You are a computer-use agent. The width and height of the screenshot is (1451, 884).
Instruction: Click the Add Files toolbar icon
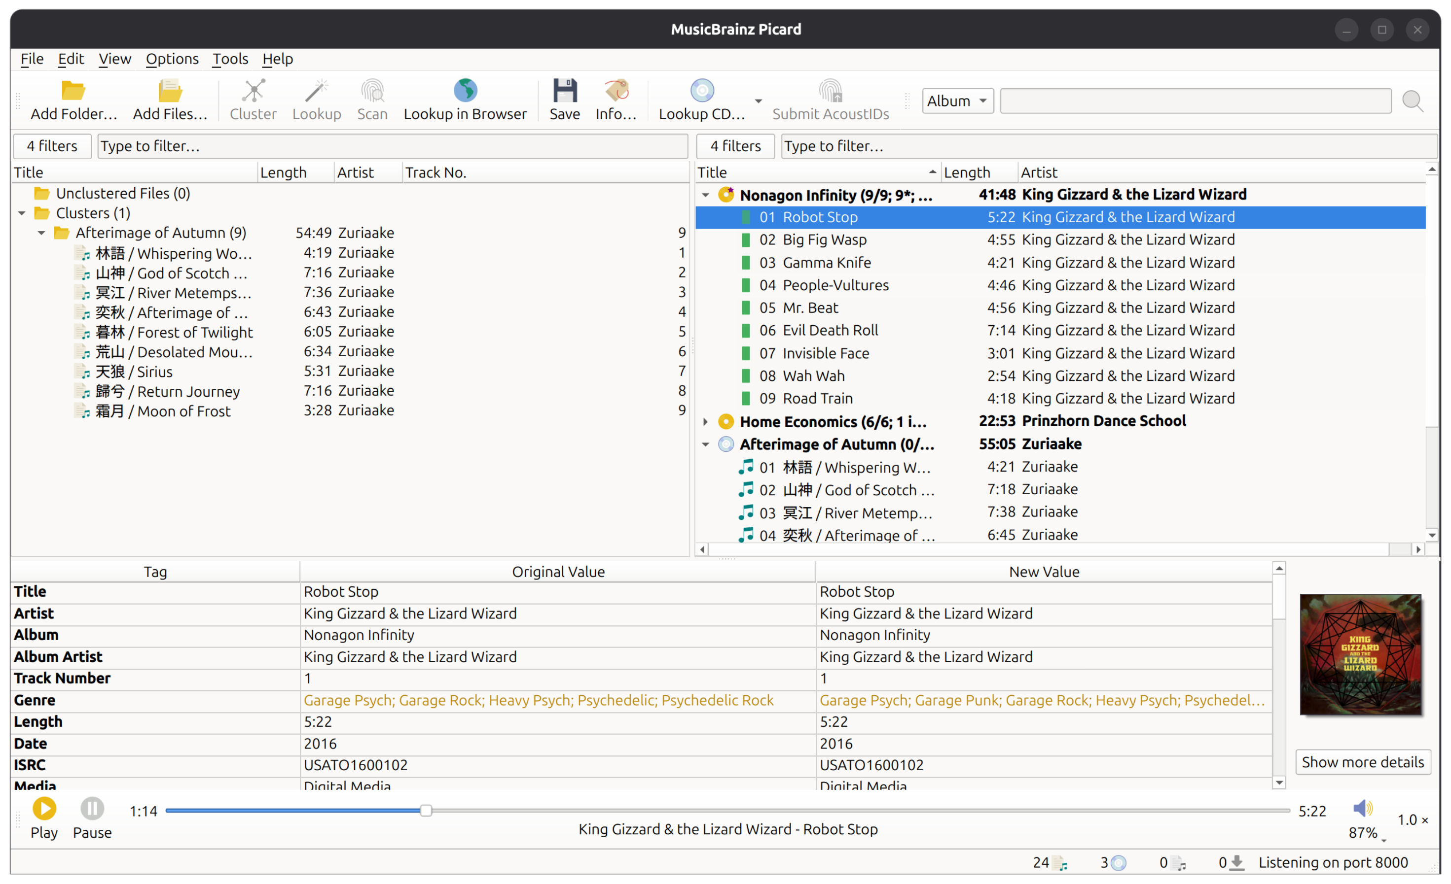(170, 91)
